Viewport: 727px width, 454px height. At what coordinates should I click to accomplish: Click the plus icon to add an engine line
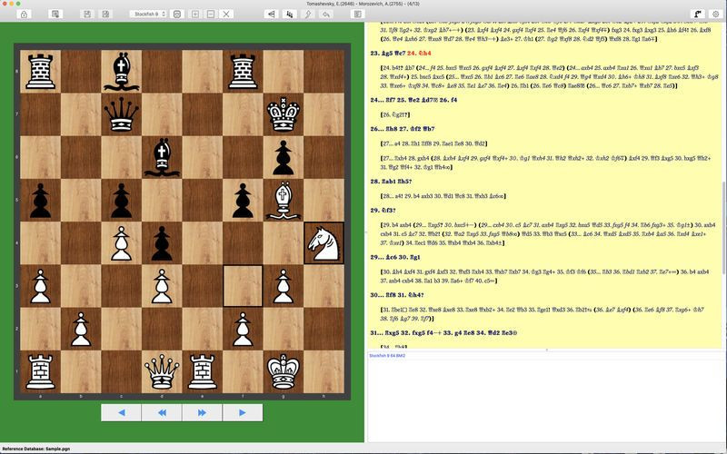click(195, 15)
